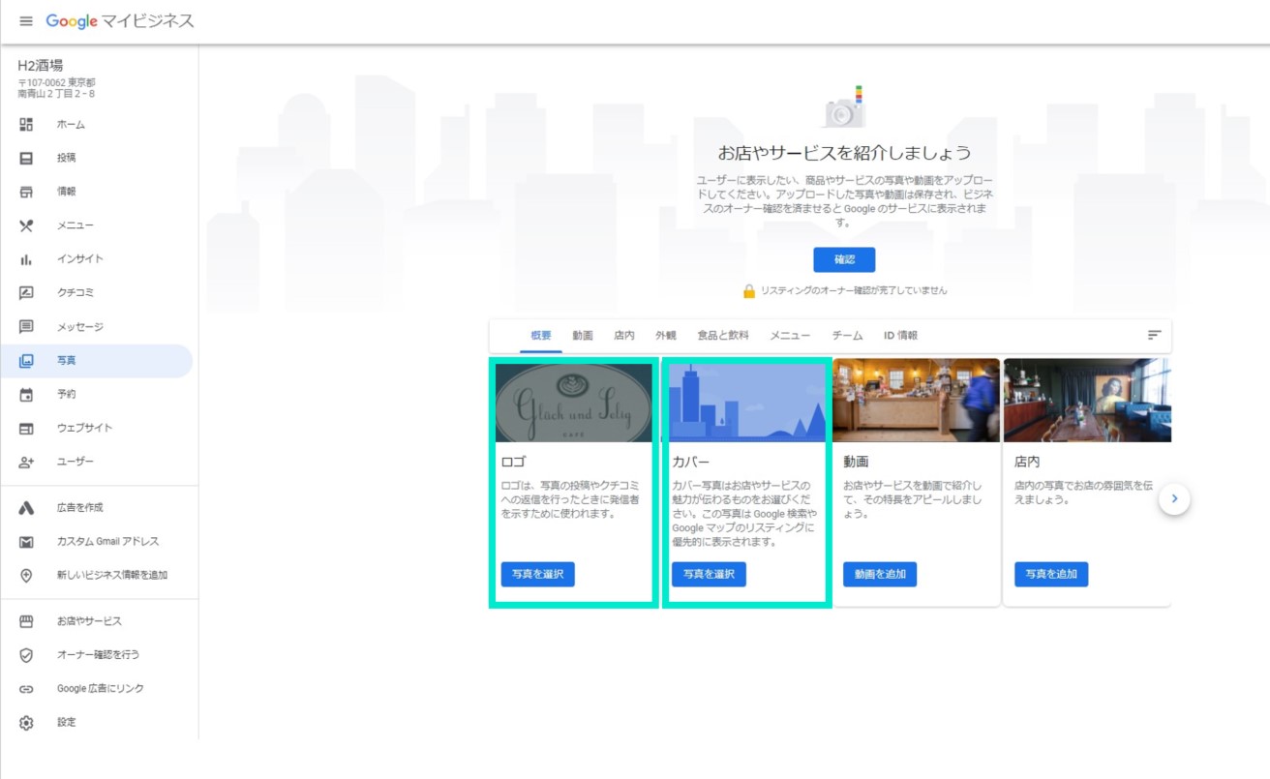
Task: Click the 情報 storefront icon
Action: click(26, 192)
